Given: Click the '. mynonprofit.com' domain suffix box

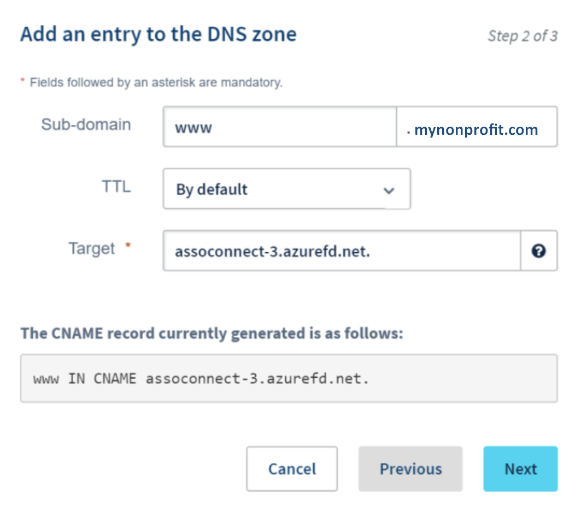Looking at the screenshot, I should 476,130.
